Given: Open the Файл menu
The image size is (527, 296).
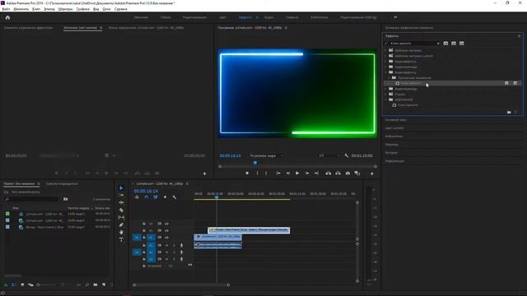Looking at the screenshot, I should coord(6,9).
